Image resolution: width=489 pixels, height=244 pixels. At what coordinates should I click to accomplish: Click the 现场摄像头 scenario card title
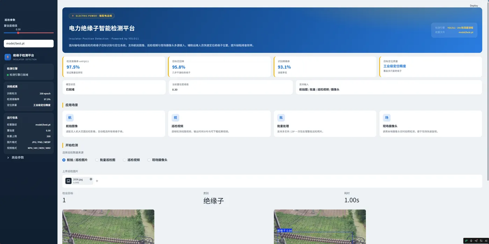(x=390, y=126)
